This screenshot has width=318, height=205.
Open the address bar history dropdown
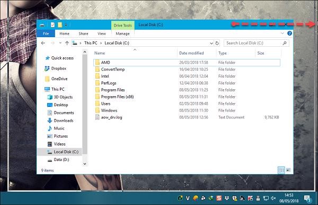point(211,43)
